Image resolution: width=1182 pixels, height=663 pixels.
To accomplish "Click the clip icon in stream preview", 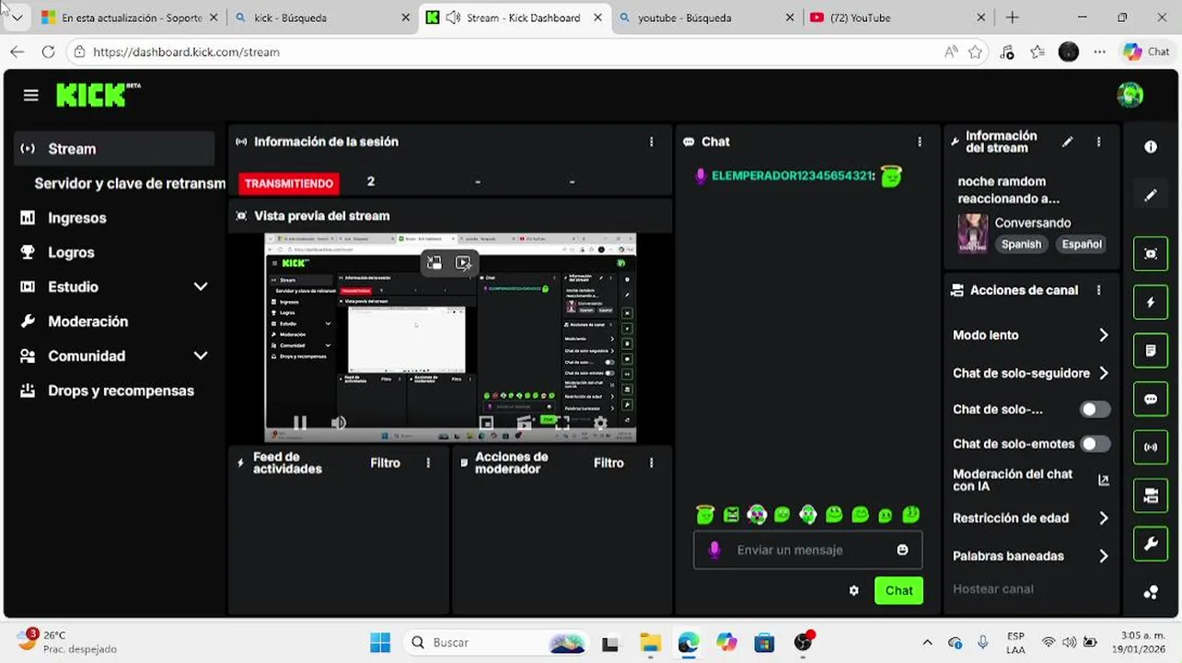I will point(525,424).
